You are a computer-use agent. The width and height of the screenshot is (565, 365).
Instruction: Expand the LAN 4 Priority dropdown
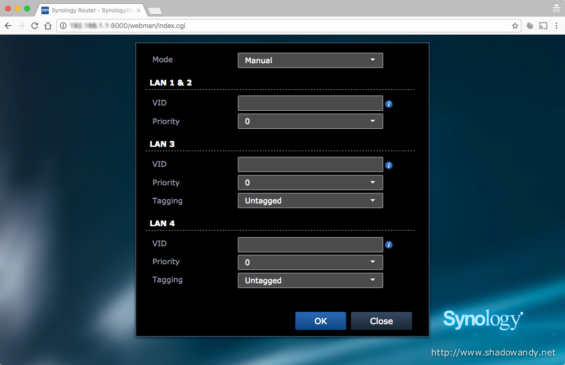310,262
